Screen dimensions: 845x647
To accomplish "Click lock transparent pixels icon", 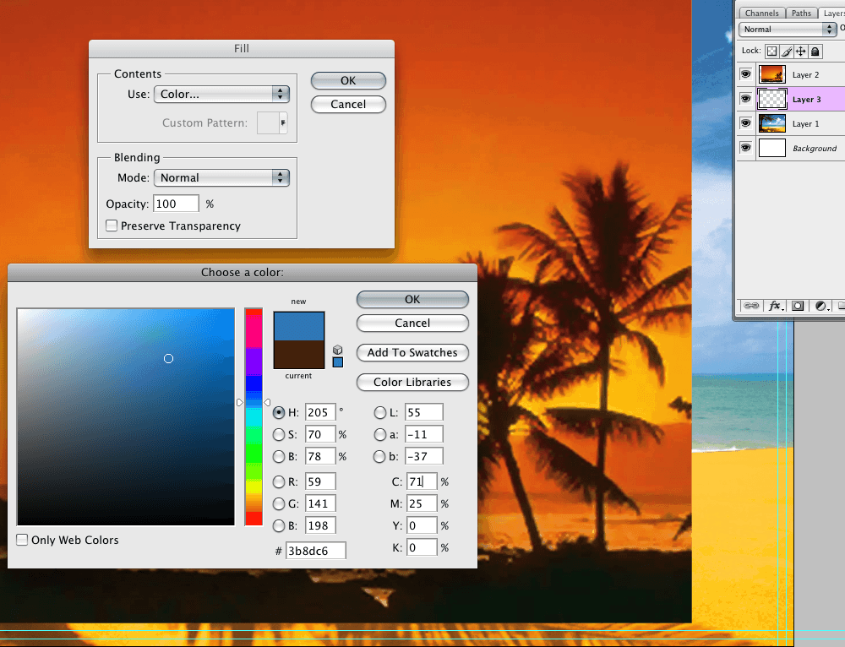I will (771, 52).
